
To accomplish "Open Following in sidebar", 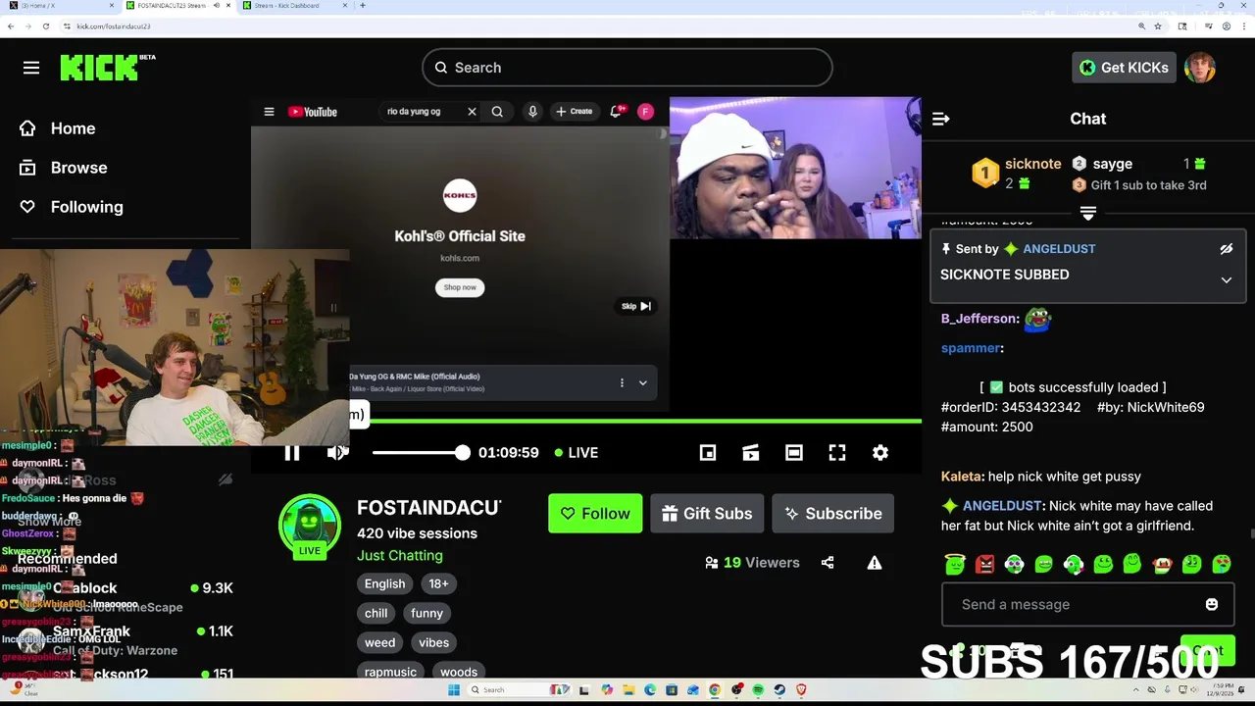I will point(72,207).
